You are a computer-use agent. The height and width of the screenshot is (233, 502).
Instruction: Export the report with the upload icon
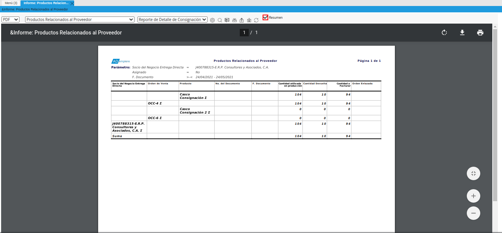pos(242,20)
